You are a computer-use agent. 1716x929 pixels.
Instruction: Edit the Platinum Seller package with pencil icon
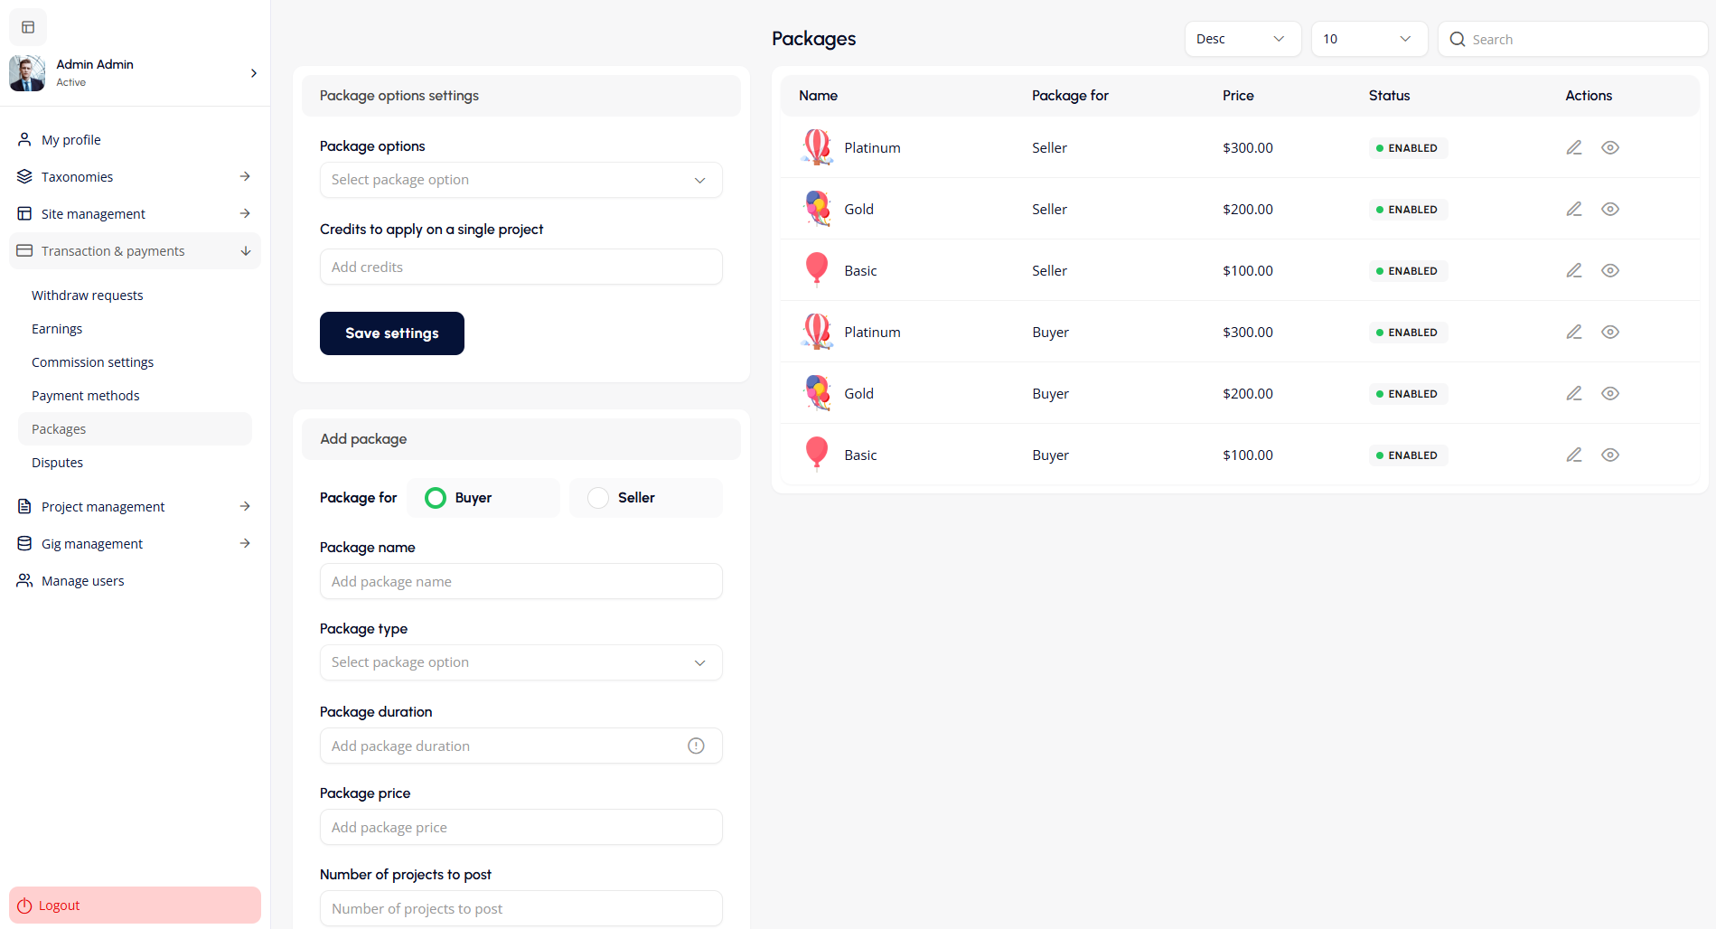coord(1573,147)
